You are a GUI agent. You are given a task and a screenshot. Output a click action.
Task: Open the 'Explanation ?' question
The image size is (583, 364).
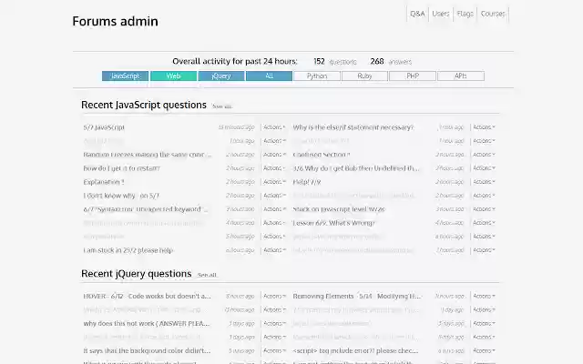(104, 182)
